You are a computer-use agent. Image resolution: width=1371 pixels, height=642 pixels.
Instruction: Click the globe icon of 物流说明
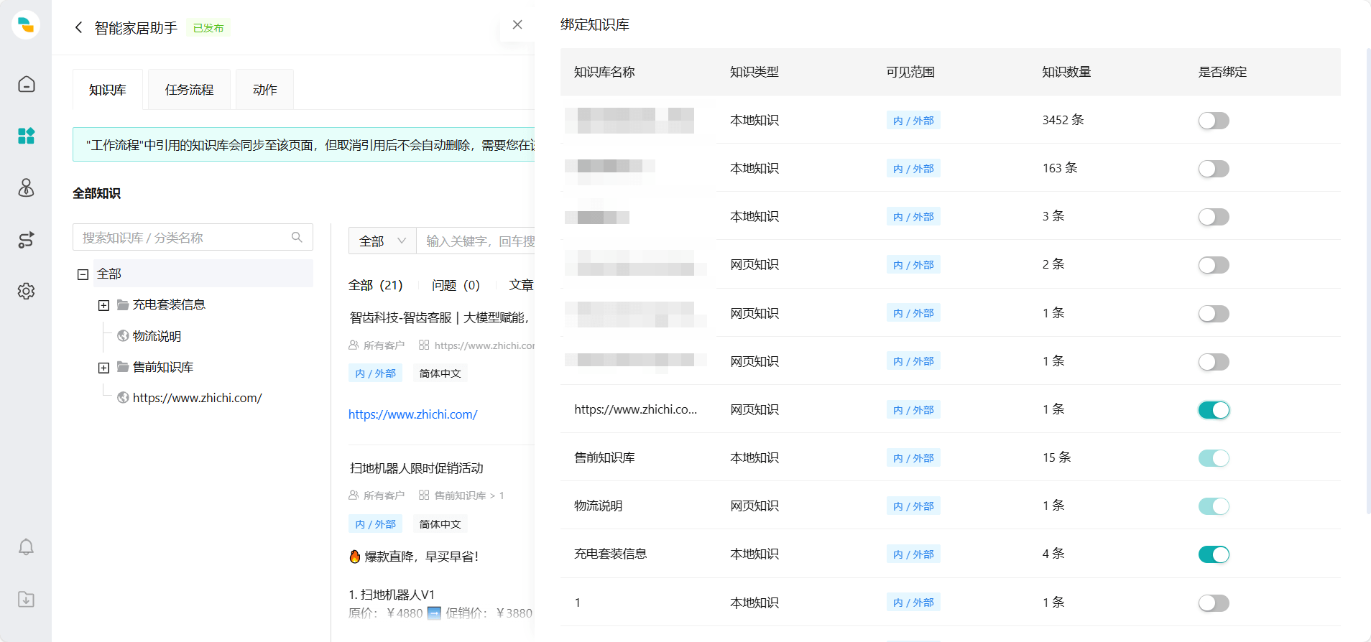[123, 335]
